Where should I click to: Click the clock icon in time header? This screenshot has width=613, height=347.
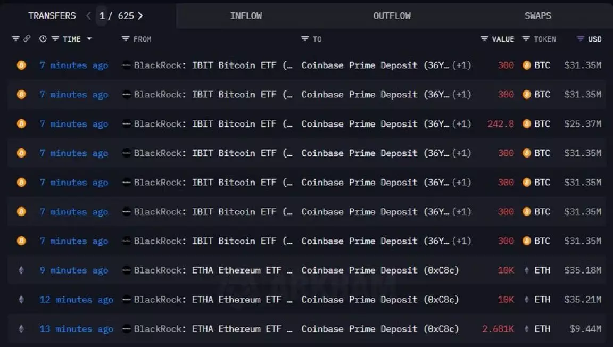tap(43, 39)
